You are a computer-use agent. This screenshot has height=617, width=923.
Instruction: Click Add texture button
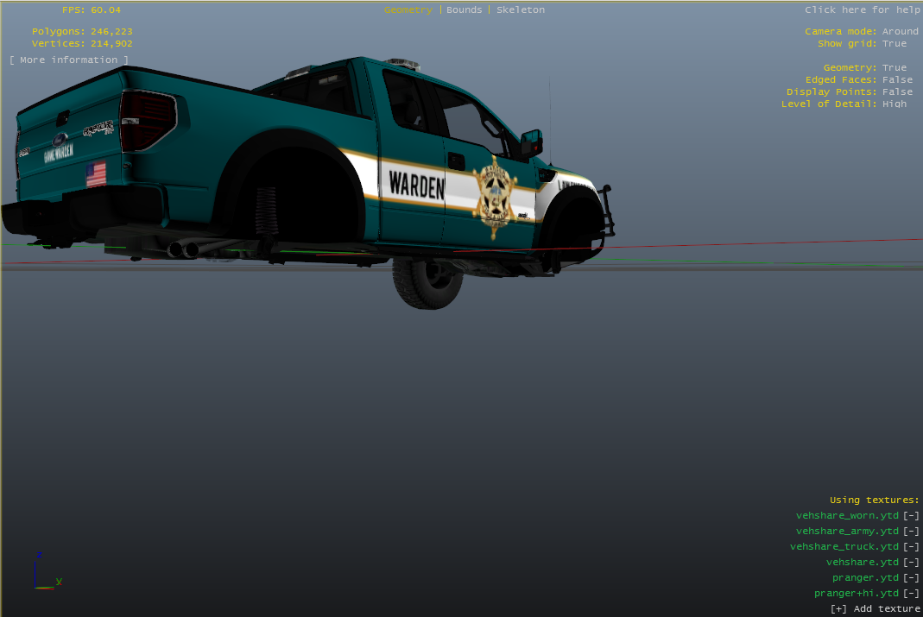875,608
